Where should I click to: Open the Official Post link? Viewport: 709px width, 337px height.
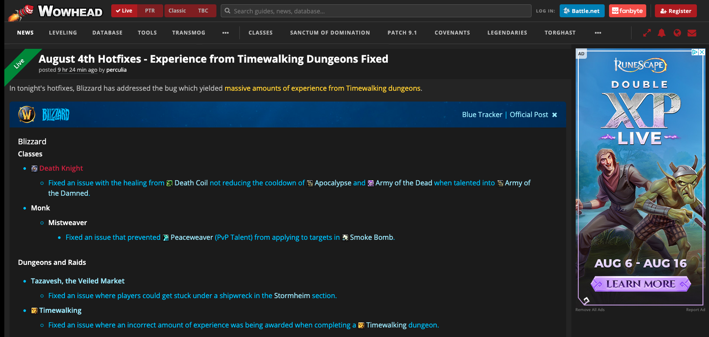[x=529, y=114]
